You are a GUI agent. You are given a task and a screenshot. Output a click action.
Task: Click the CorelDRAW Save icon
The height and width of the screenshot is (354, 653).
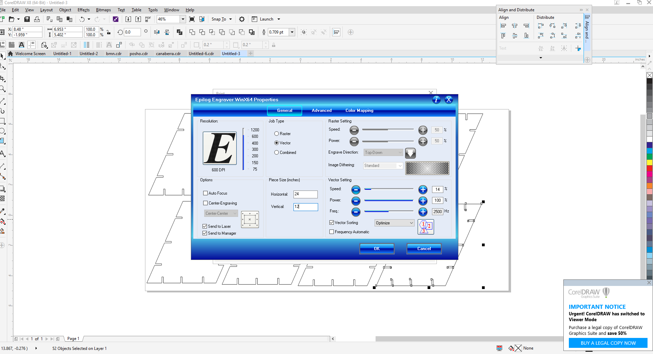click(27, 19)
